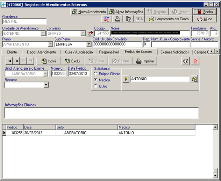Click the Dep. field

pyautogui.click(x=147, y=44)
